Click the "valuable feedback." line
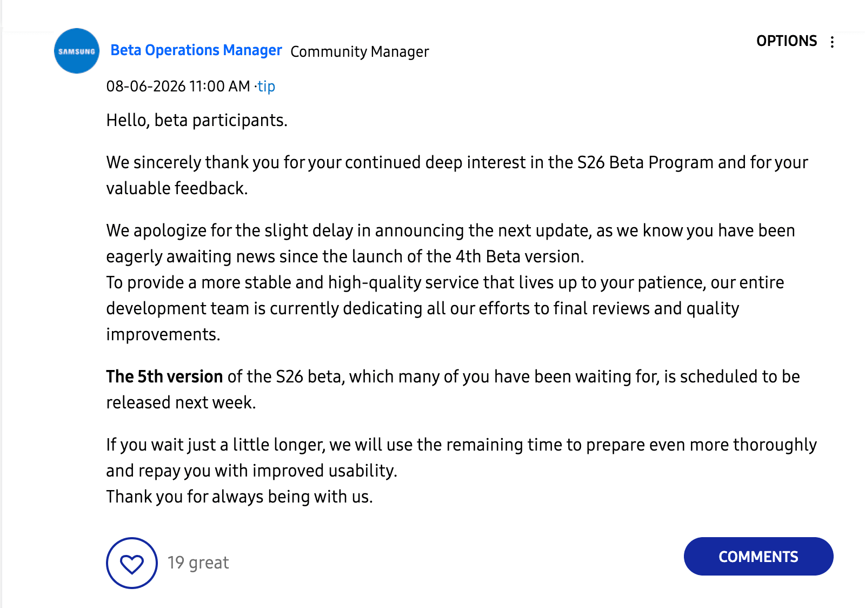 (x=177, y=188)
